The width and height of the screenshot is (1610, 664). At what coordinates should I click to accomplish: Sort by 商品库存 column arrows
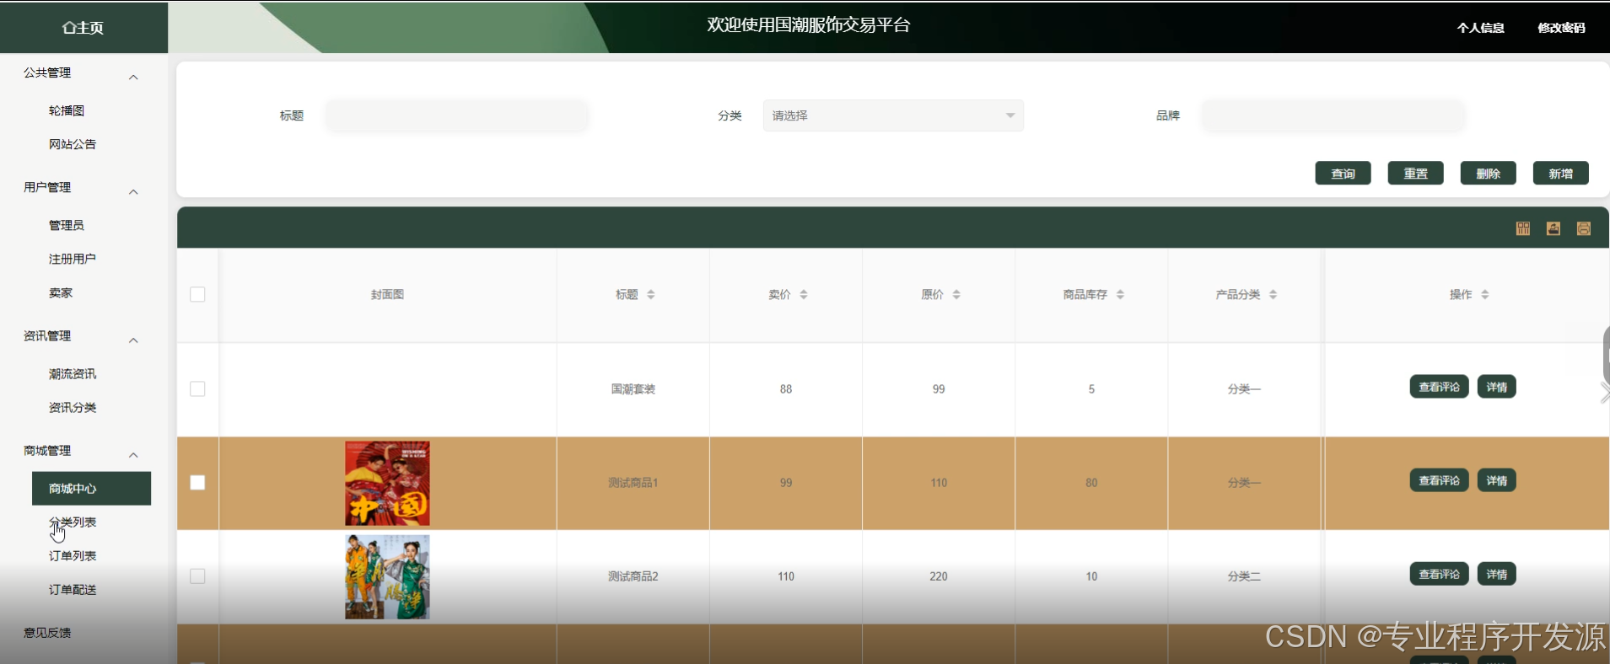point(1120,295)
